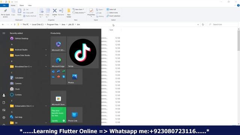
Task: Open the Office apps group tile
Action: [58, 76]
